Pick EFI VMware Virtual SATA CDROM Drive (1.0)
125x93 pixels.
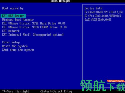[x=34, y=27]
